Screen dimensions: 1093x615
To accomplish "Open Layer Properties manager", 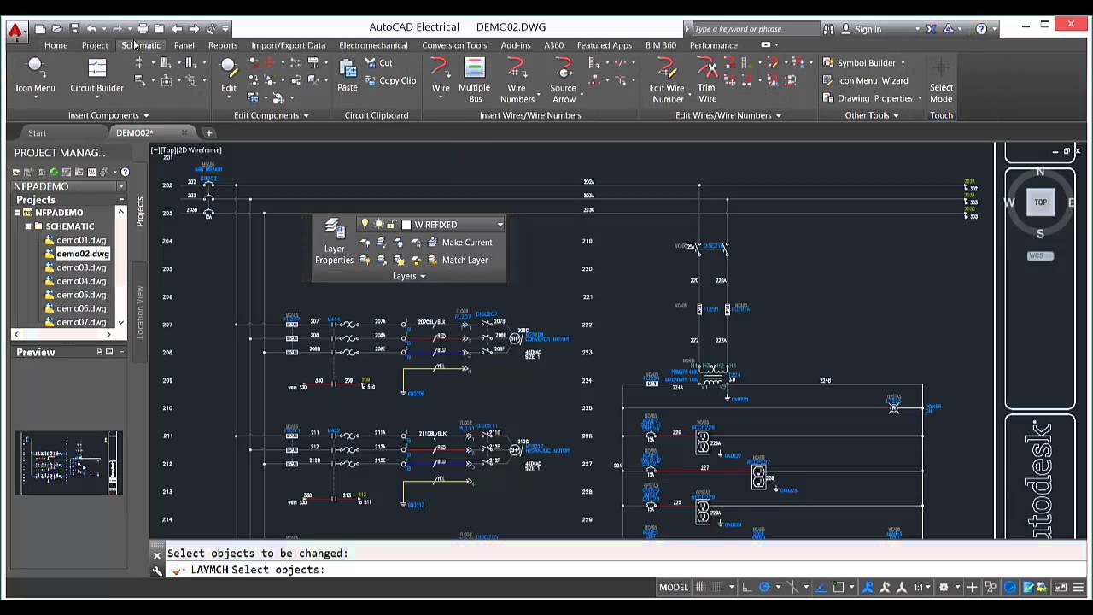I will (334, 242).
